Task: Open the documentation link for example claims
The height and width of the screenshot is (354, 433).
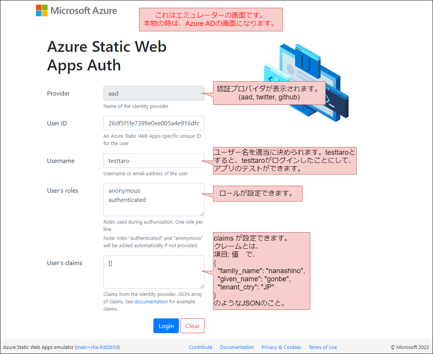Action: coord(151,301)
